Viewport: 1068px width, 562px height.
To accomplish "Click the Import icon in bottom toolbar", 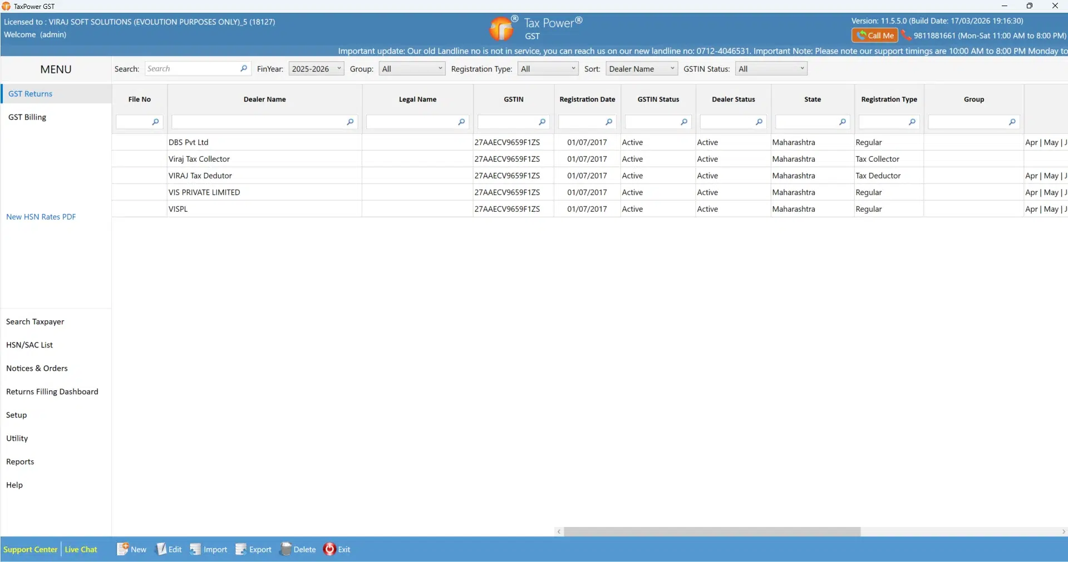I will [x=195, y=549].
